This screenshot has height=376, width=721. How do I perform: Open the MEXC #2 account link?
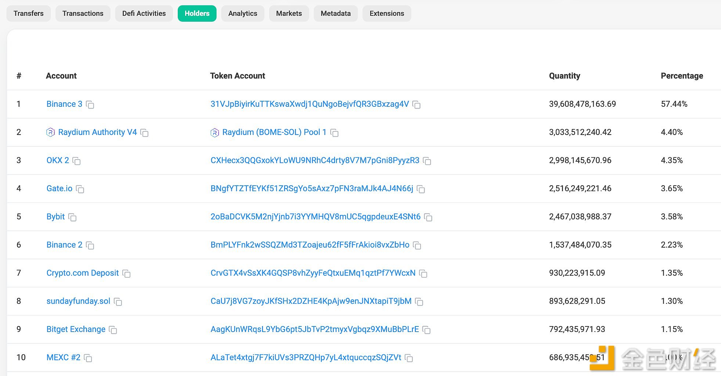pos(63,358)
